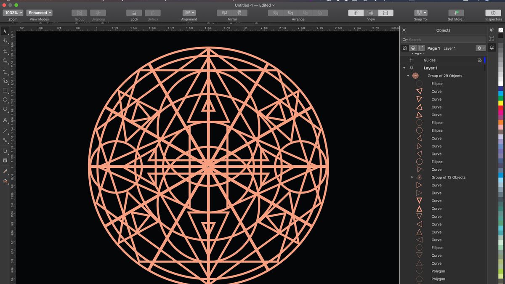Click the Get More... button

pos(456,13)
